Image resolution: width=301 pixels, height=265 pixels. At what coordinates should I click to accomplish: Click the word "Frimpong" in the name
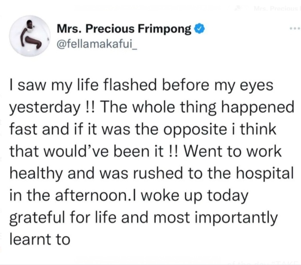pyautogui.click(x=164, y=29)
